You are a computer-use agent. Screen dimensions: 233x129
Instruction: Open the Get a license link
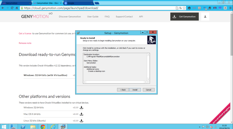[x=25, y=33]
